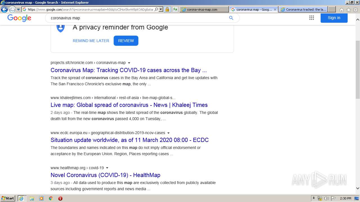This screenshot has width=360, height=202.
Task: Focus the Google search box
Action: tap(138, 18)
